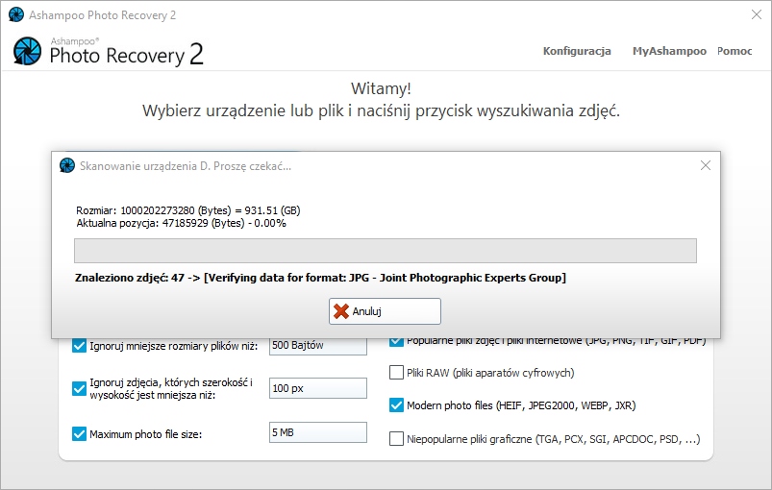Open the 500 Bajtów size field

point(317,346)
